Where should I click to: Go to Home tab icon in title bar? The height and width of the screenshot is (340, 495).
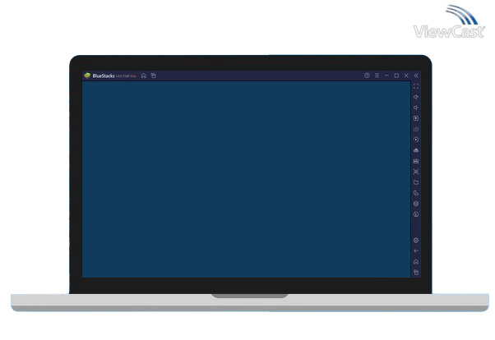[x=143, y=76]
